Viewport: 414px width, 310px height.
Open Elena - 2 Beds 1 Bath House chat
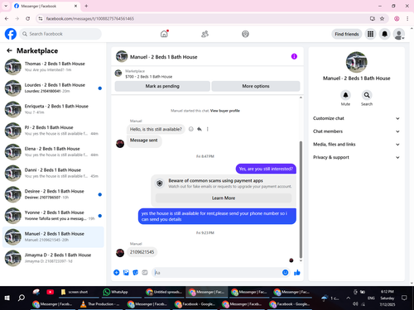tap(53, 151)
